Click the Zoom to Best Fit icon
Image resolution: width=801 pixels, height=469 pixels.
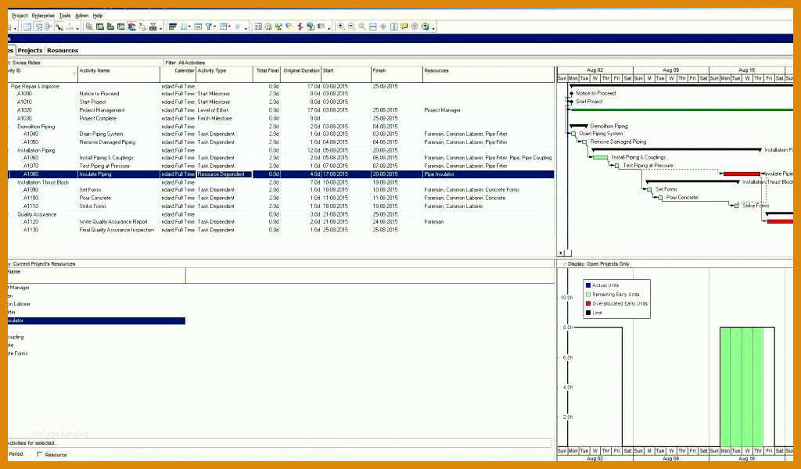tap(362, 27)
